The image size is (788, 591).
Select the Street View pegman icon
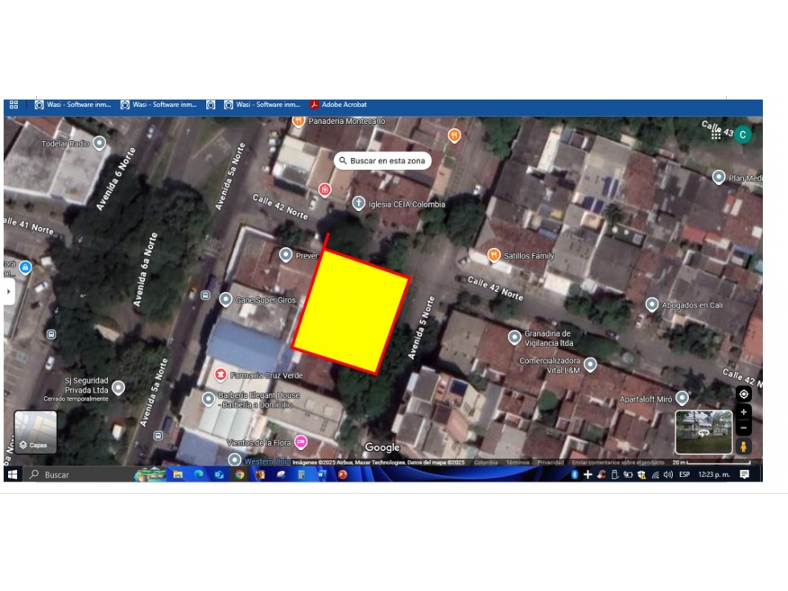[743, 446]
